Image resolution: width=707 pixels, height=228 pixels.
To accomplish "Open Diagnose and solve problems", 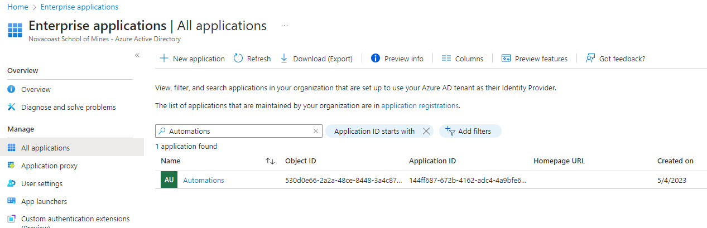I will pyautogui.click(x=68, y=107).
